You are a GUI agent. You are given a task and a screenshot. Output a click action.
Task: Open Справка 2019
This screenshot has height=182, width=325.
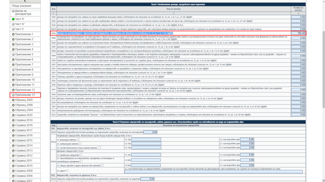pos(23,120)
